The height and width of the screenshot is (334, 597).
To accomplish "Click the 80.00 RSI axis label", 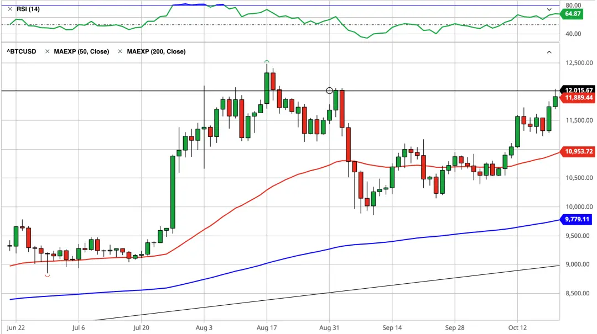I will 573,6.
